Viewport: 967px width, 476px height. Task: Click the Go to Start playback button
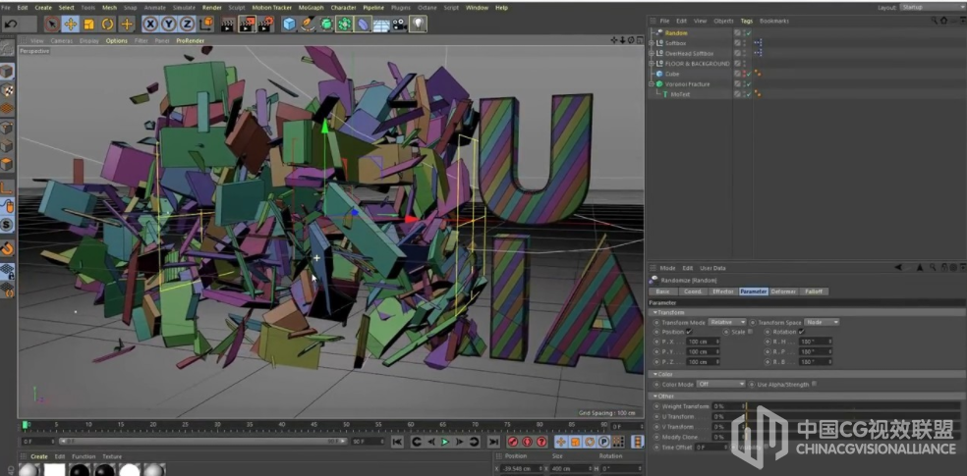tap(398, 442)
